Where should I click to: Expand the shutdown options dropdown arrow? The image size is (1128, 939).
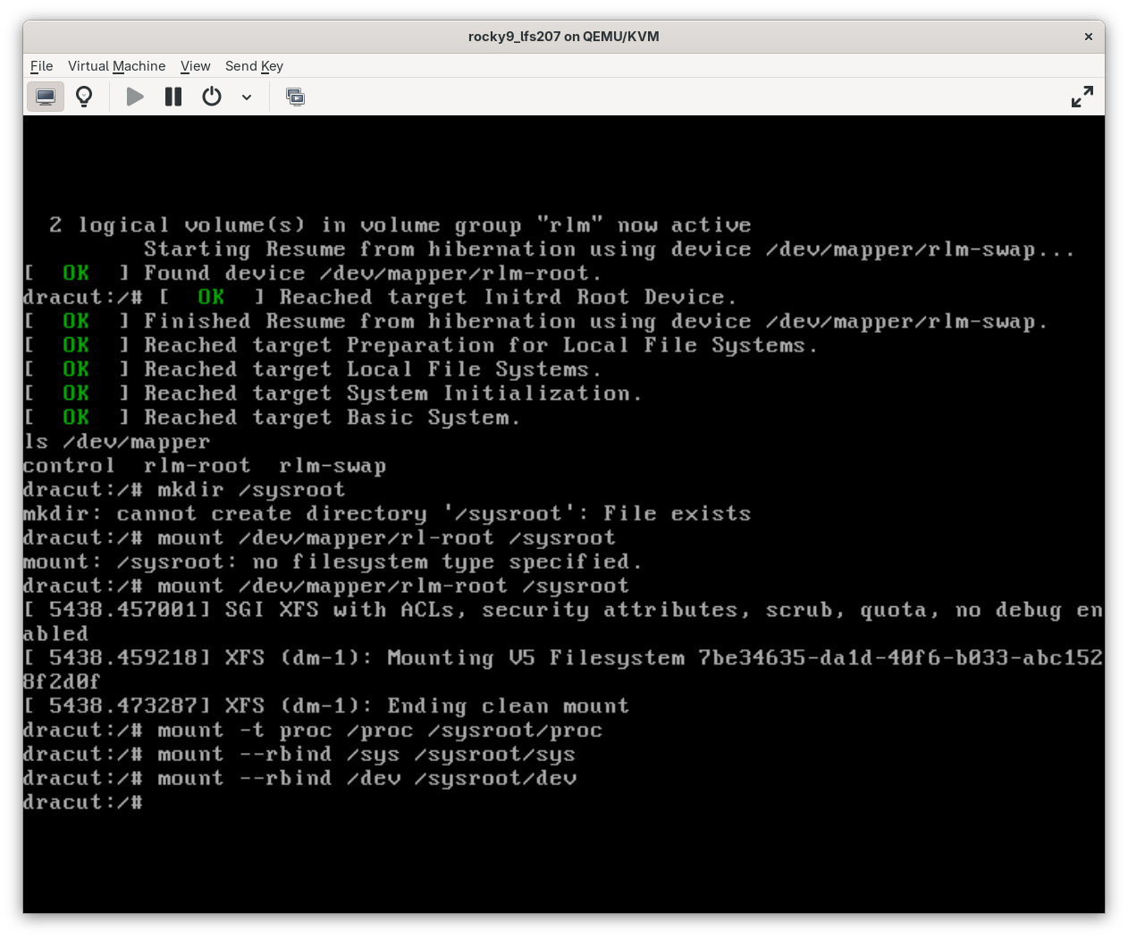(247, 97)
